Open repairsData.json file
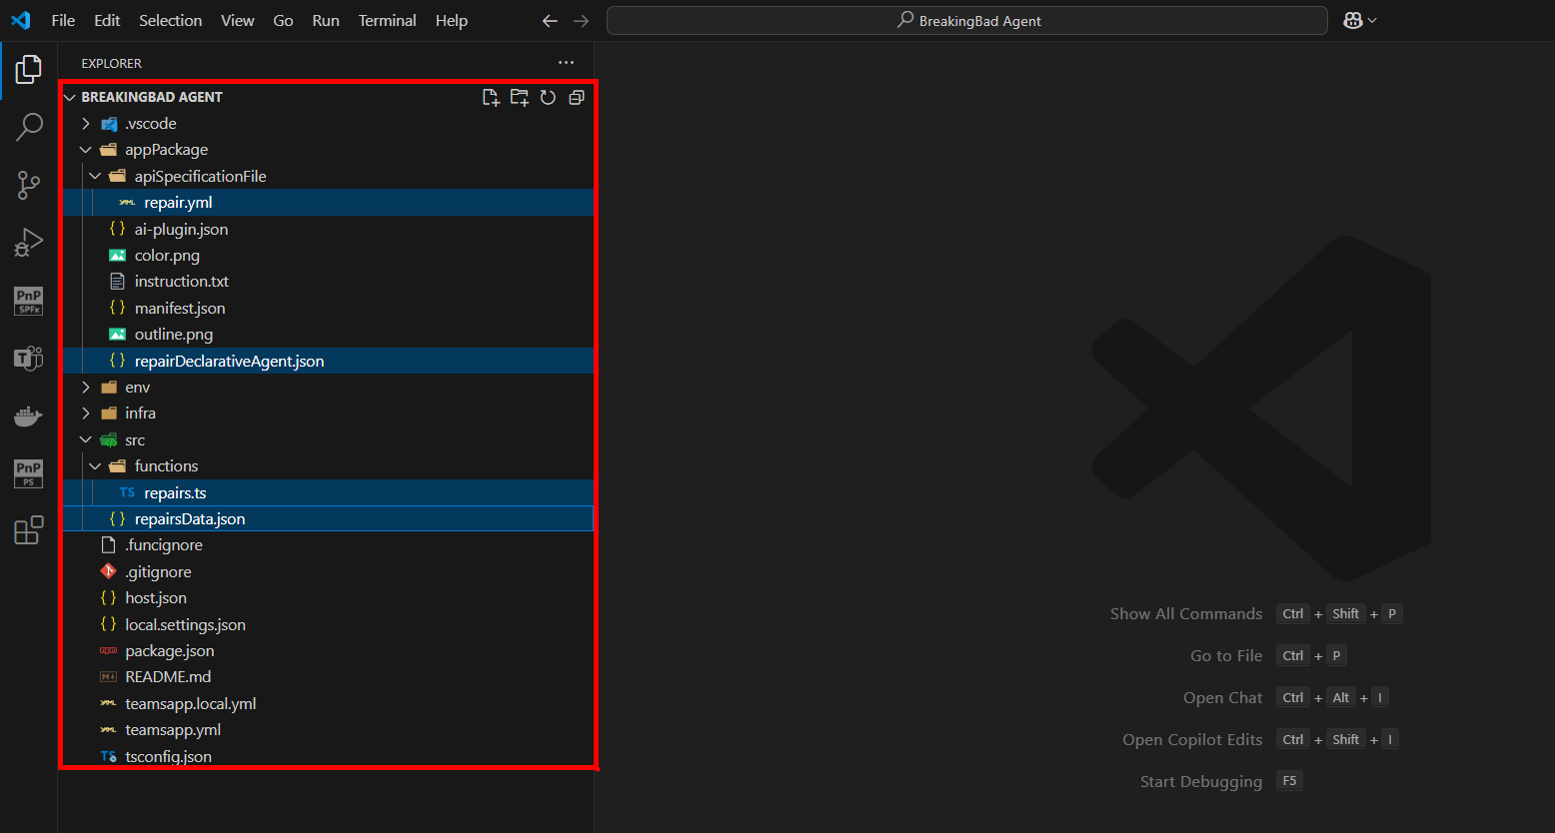This screenshot has width=1555, height=833. (329, 519)
